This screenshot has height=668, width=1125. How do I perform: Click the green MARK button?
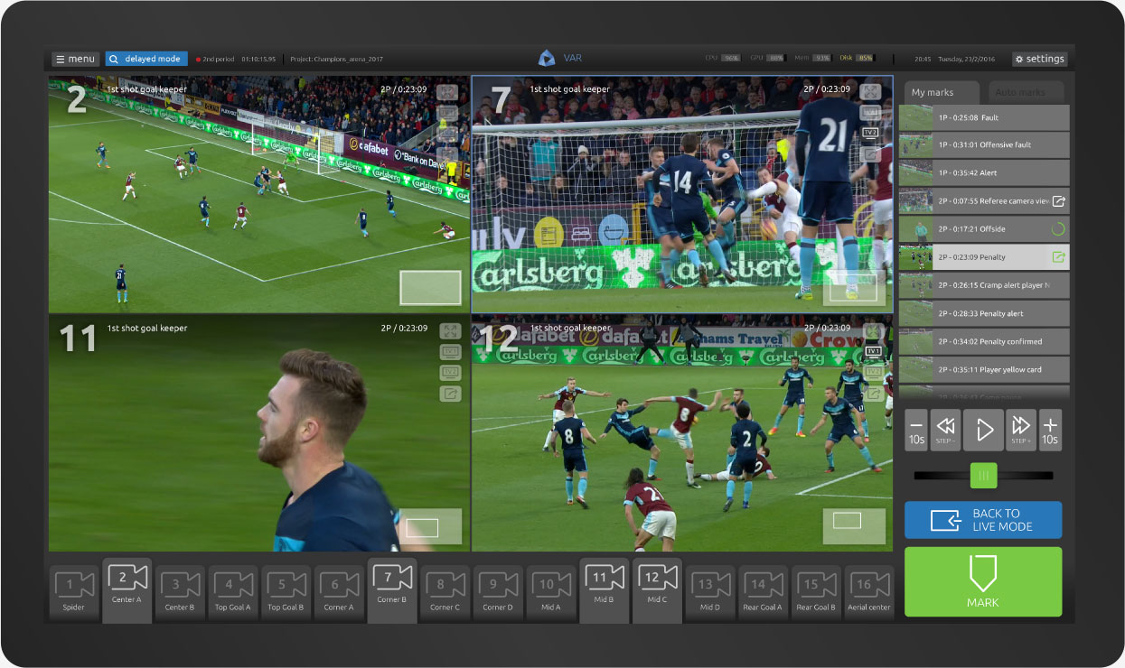tap(983, 581)
